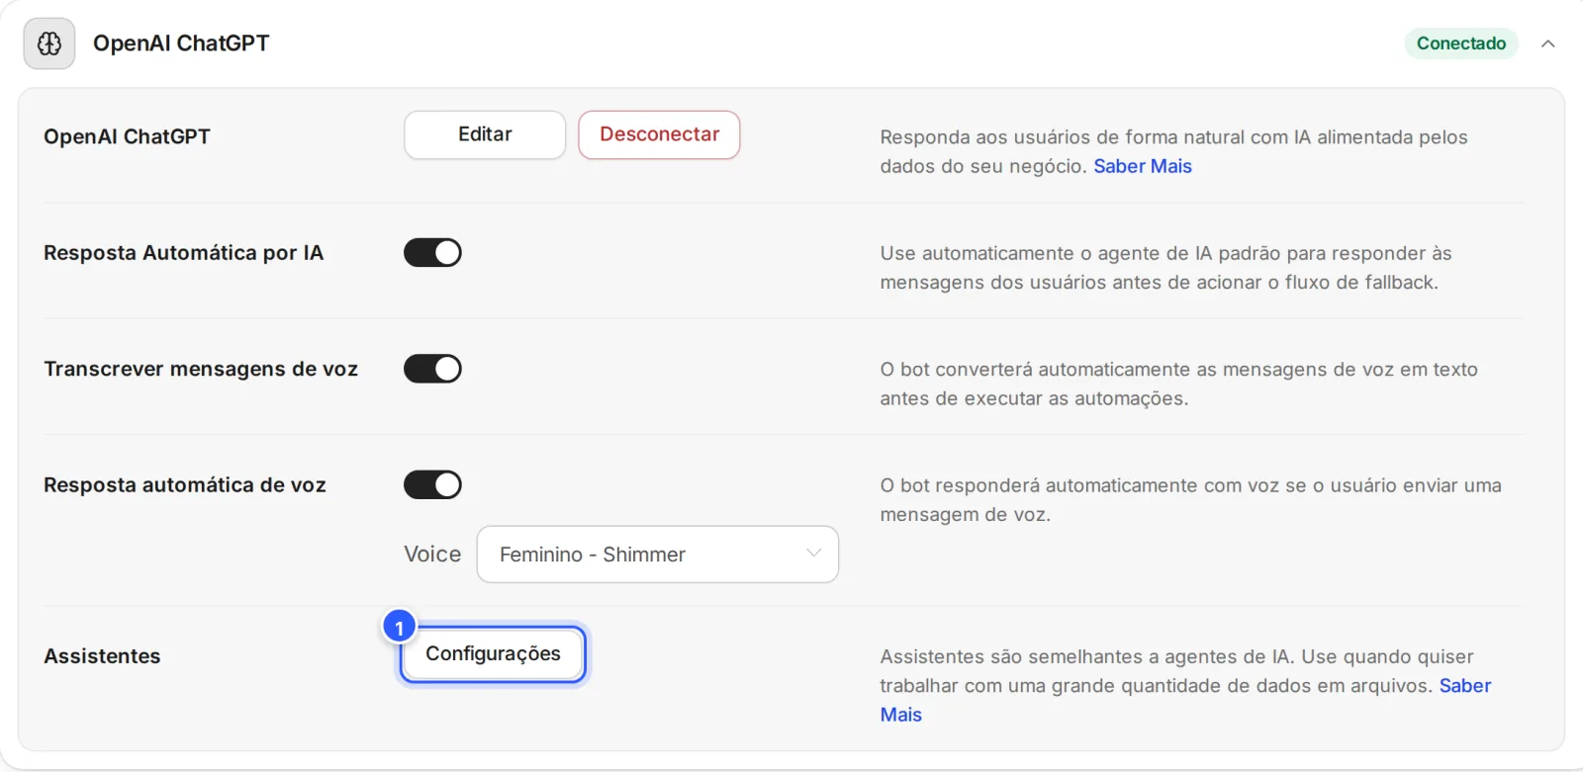Viewport: 1583px width, 772px height.
Task: Click the Transcrever mensagens de voz label
Action: tap(201, 369)
